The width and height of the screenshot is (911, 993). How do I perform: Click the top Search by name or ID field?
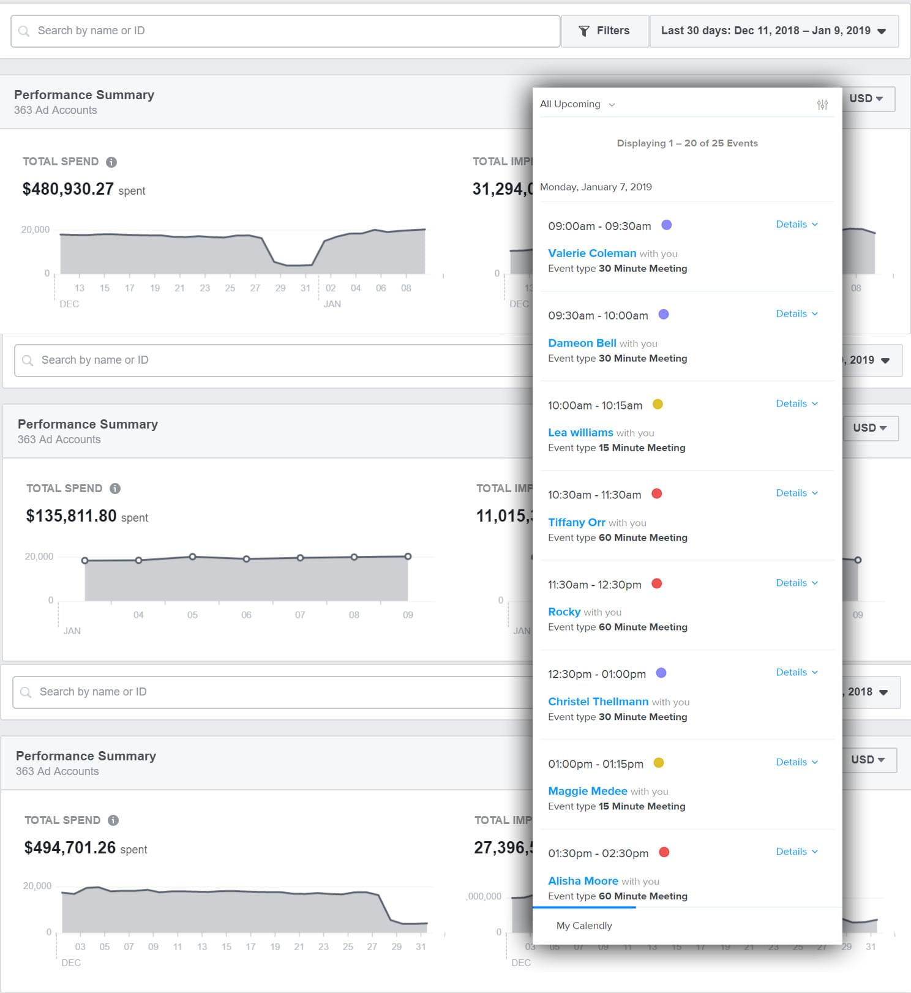tap(285, 31)
